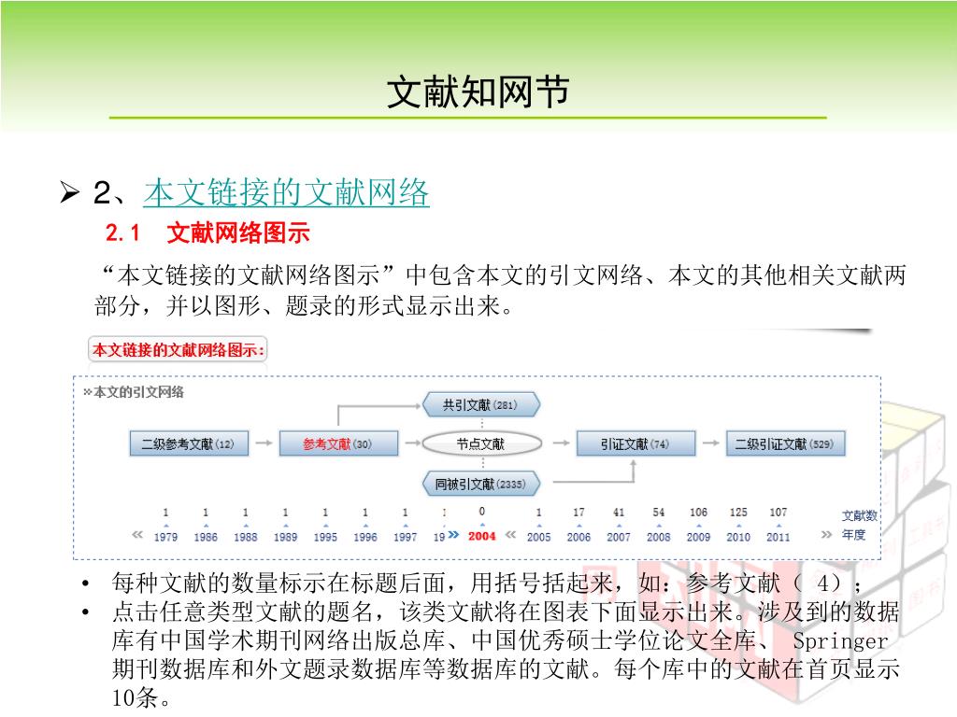Click the slide title 文献知网节
The height and width of the screenshot is (717, 957).
point(478,92)
